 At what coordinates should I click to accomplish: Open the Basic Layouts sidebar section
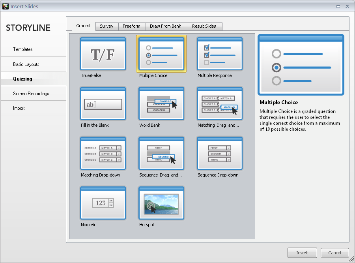[x=34, y=64]
